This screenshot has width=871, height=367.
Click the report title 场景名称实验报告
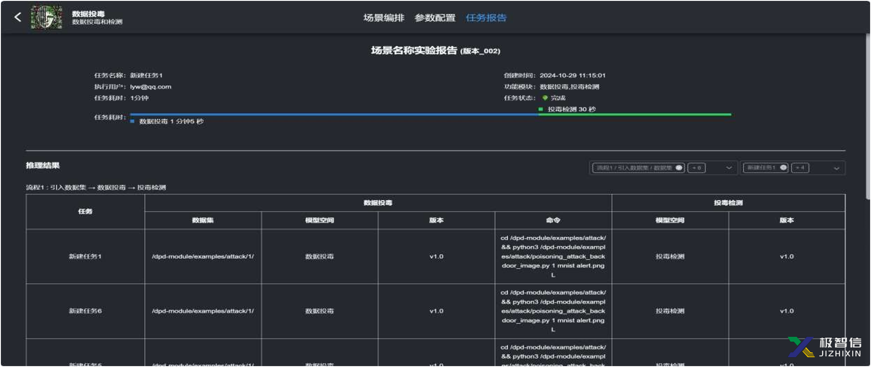click(x=414, y=50)
